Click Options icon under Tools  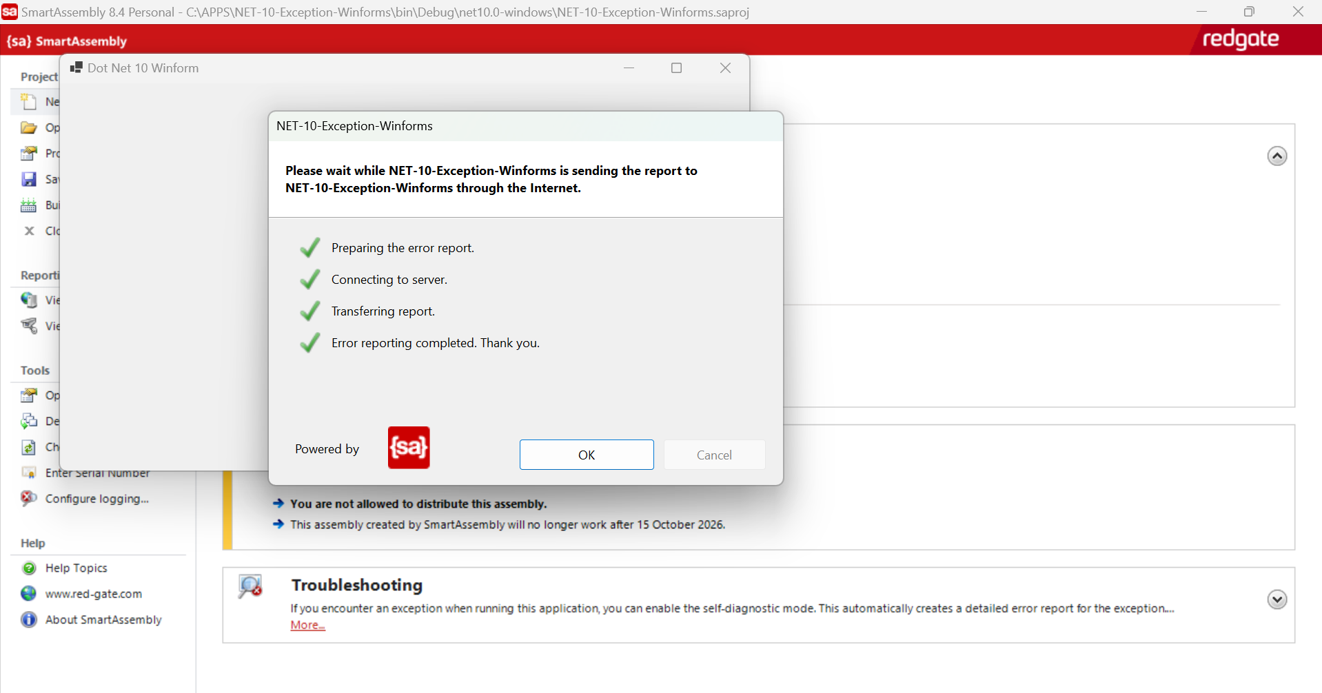click(29, 395)
